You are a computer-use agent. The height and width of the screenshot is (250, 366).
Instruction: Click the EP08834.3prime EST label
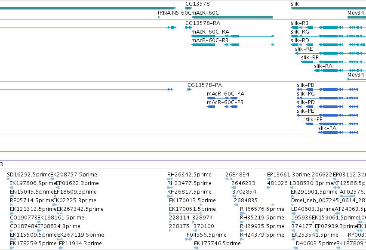pyautogui.click(x=59, y=226)
